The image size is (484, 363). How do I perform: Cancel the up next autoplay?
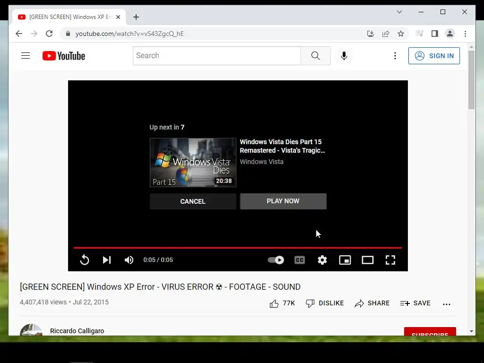(x=193, y=201)
